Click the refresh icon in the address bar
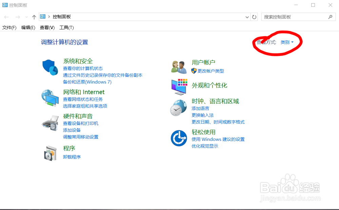 pos(255,17)
